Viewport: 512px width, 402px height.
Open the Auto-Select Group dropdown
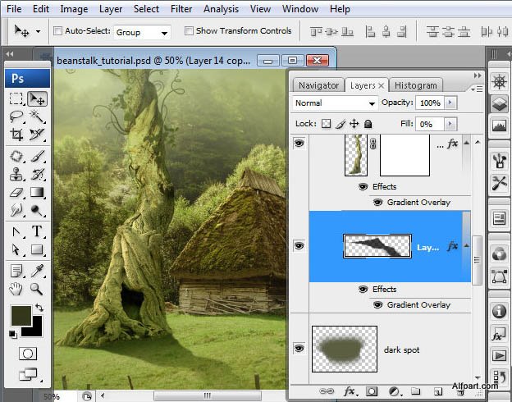pos(141,32)
